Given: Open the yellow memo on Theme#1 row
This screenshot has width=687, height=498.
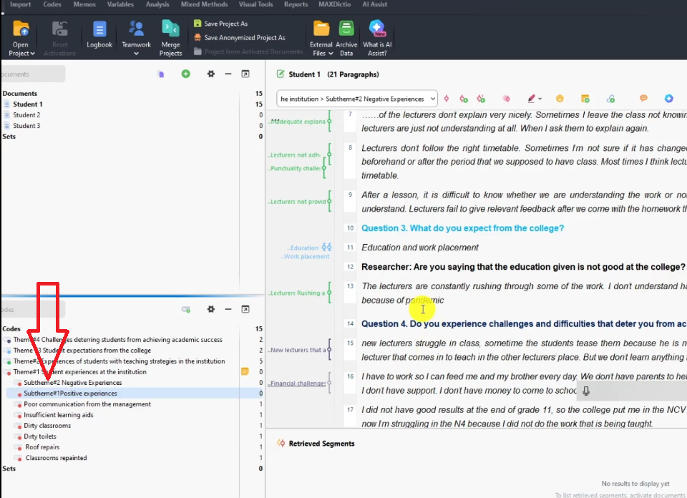Looking at the screenshot, I should click(x=245, y=371).
